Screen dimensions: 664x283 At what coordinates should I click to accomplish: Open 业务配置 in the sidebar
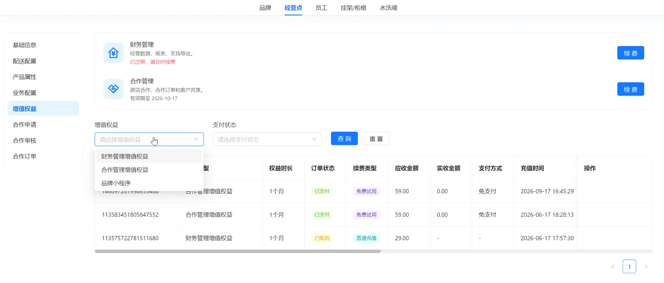pyautogui.click(x=43, y=93)
